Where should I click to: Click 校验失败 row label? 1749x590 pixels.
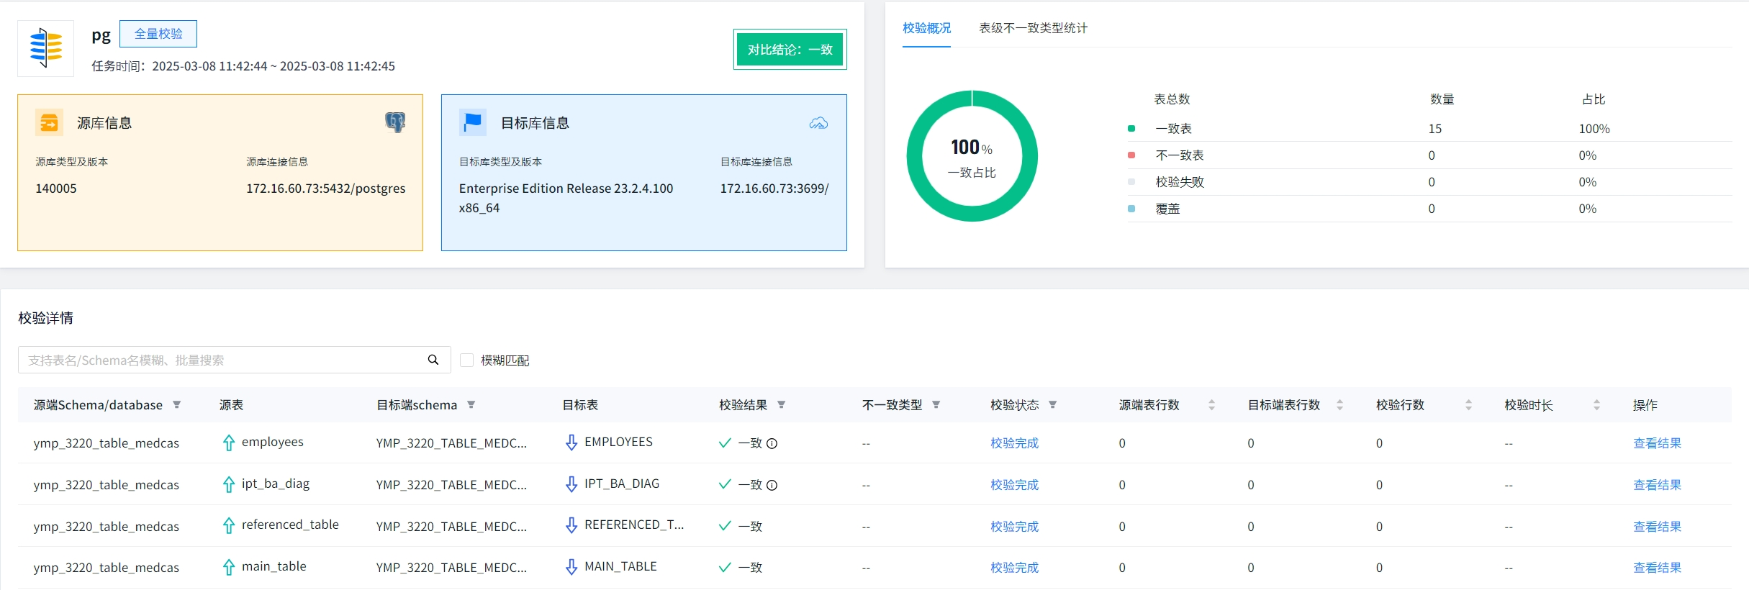pyautogui.click(x=1180, y=182)
